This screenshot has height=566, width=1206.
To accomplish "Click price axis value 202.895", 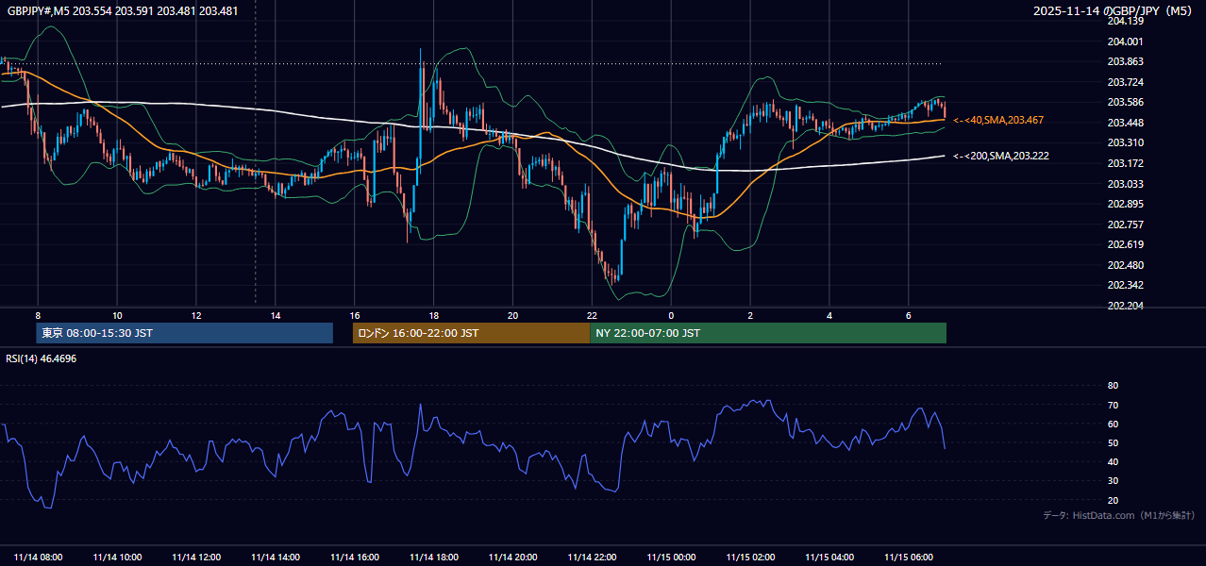I will tap(1125, 204).
